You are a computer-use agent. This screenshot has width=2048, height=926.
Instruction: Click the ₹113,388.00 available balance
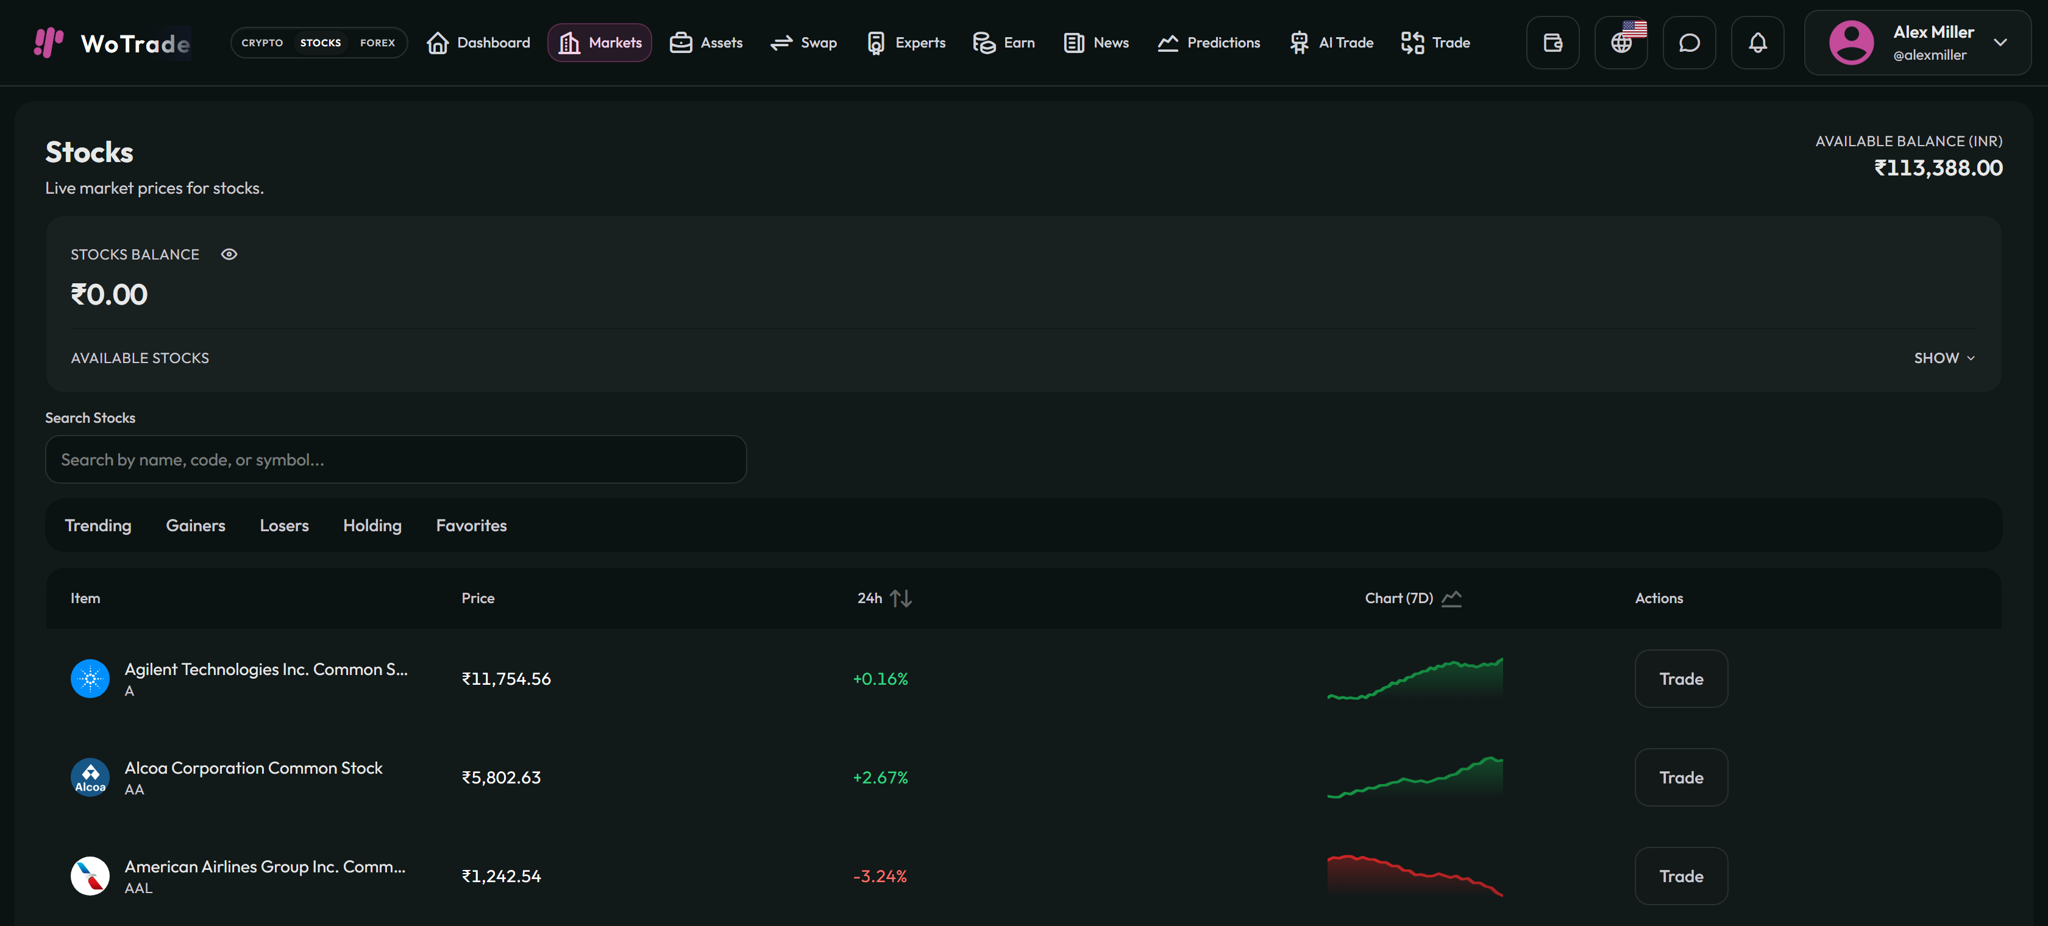(1938, 168)
